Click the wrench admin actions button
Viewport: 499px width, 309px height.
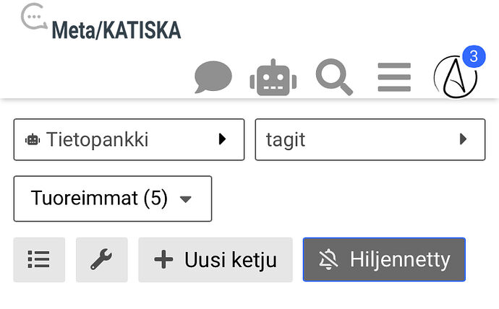[x=101, y=260]
